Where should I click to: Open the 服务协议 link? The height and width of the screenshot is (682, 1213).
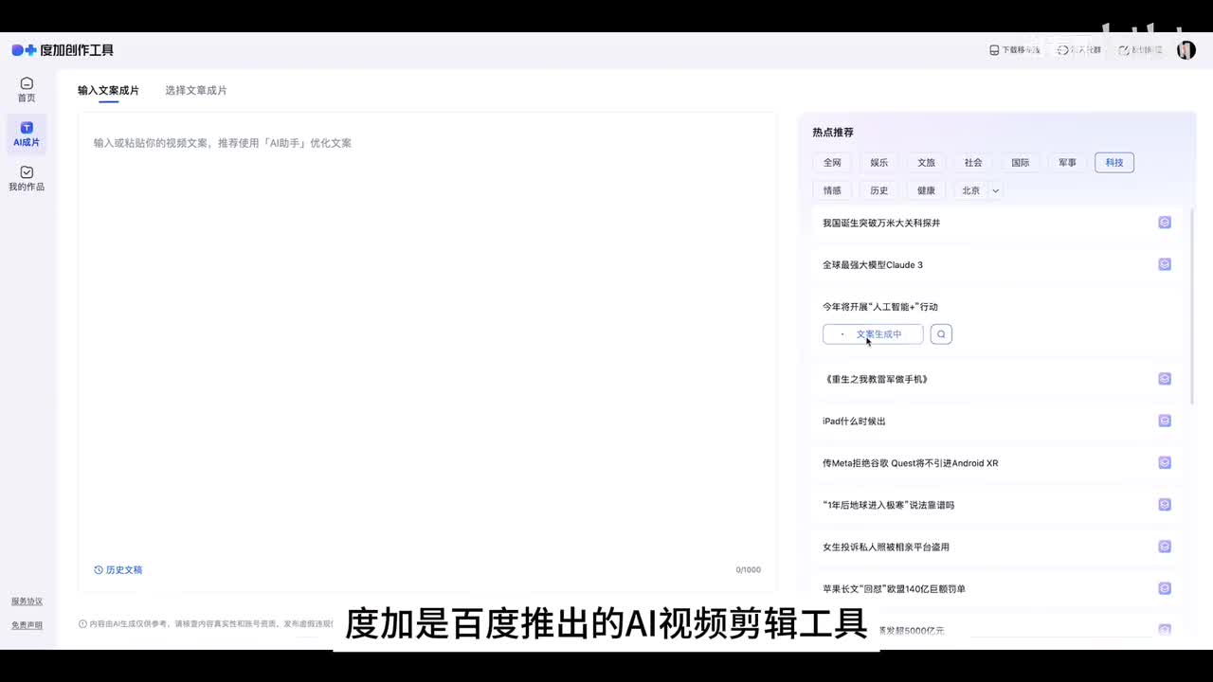click(x=27, y=601)
